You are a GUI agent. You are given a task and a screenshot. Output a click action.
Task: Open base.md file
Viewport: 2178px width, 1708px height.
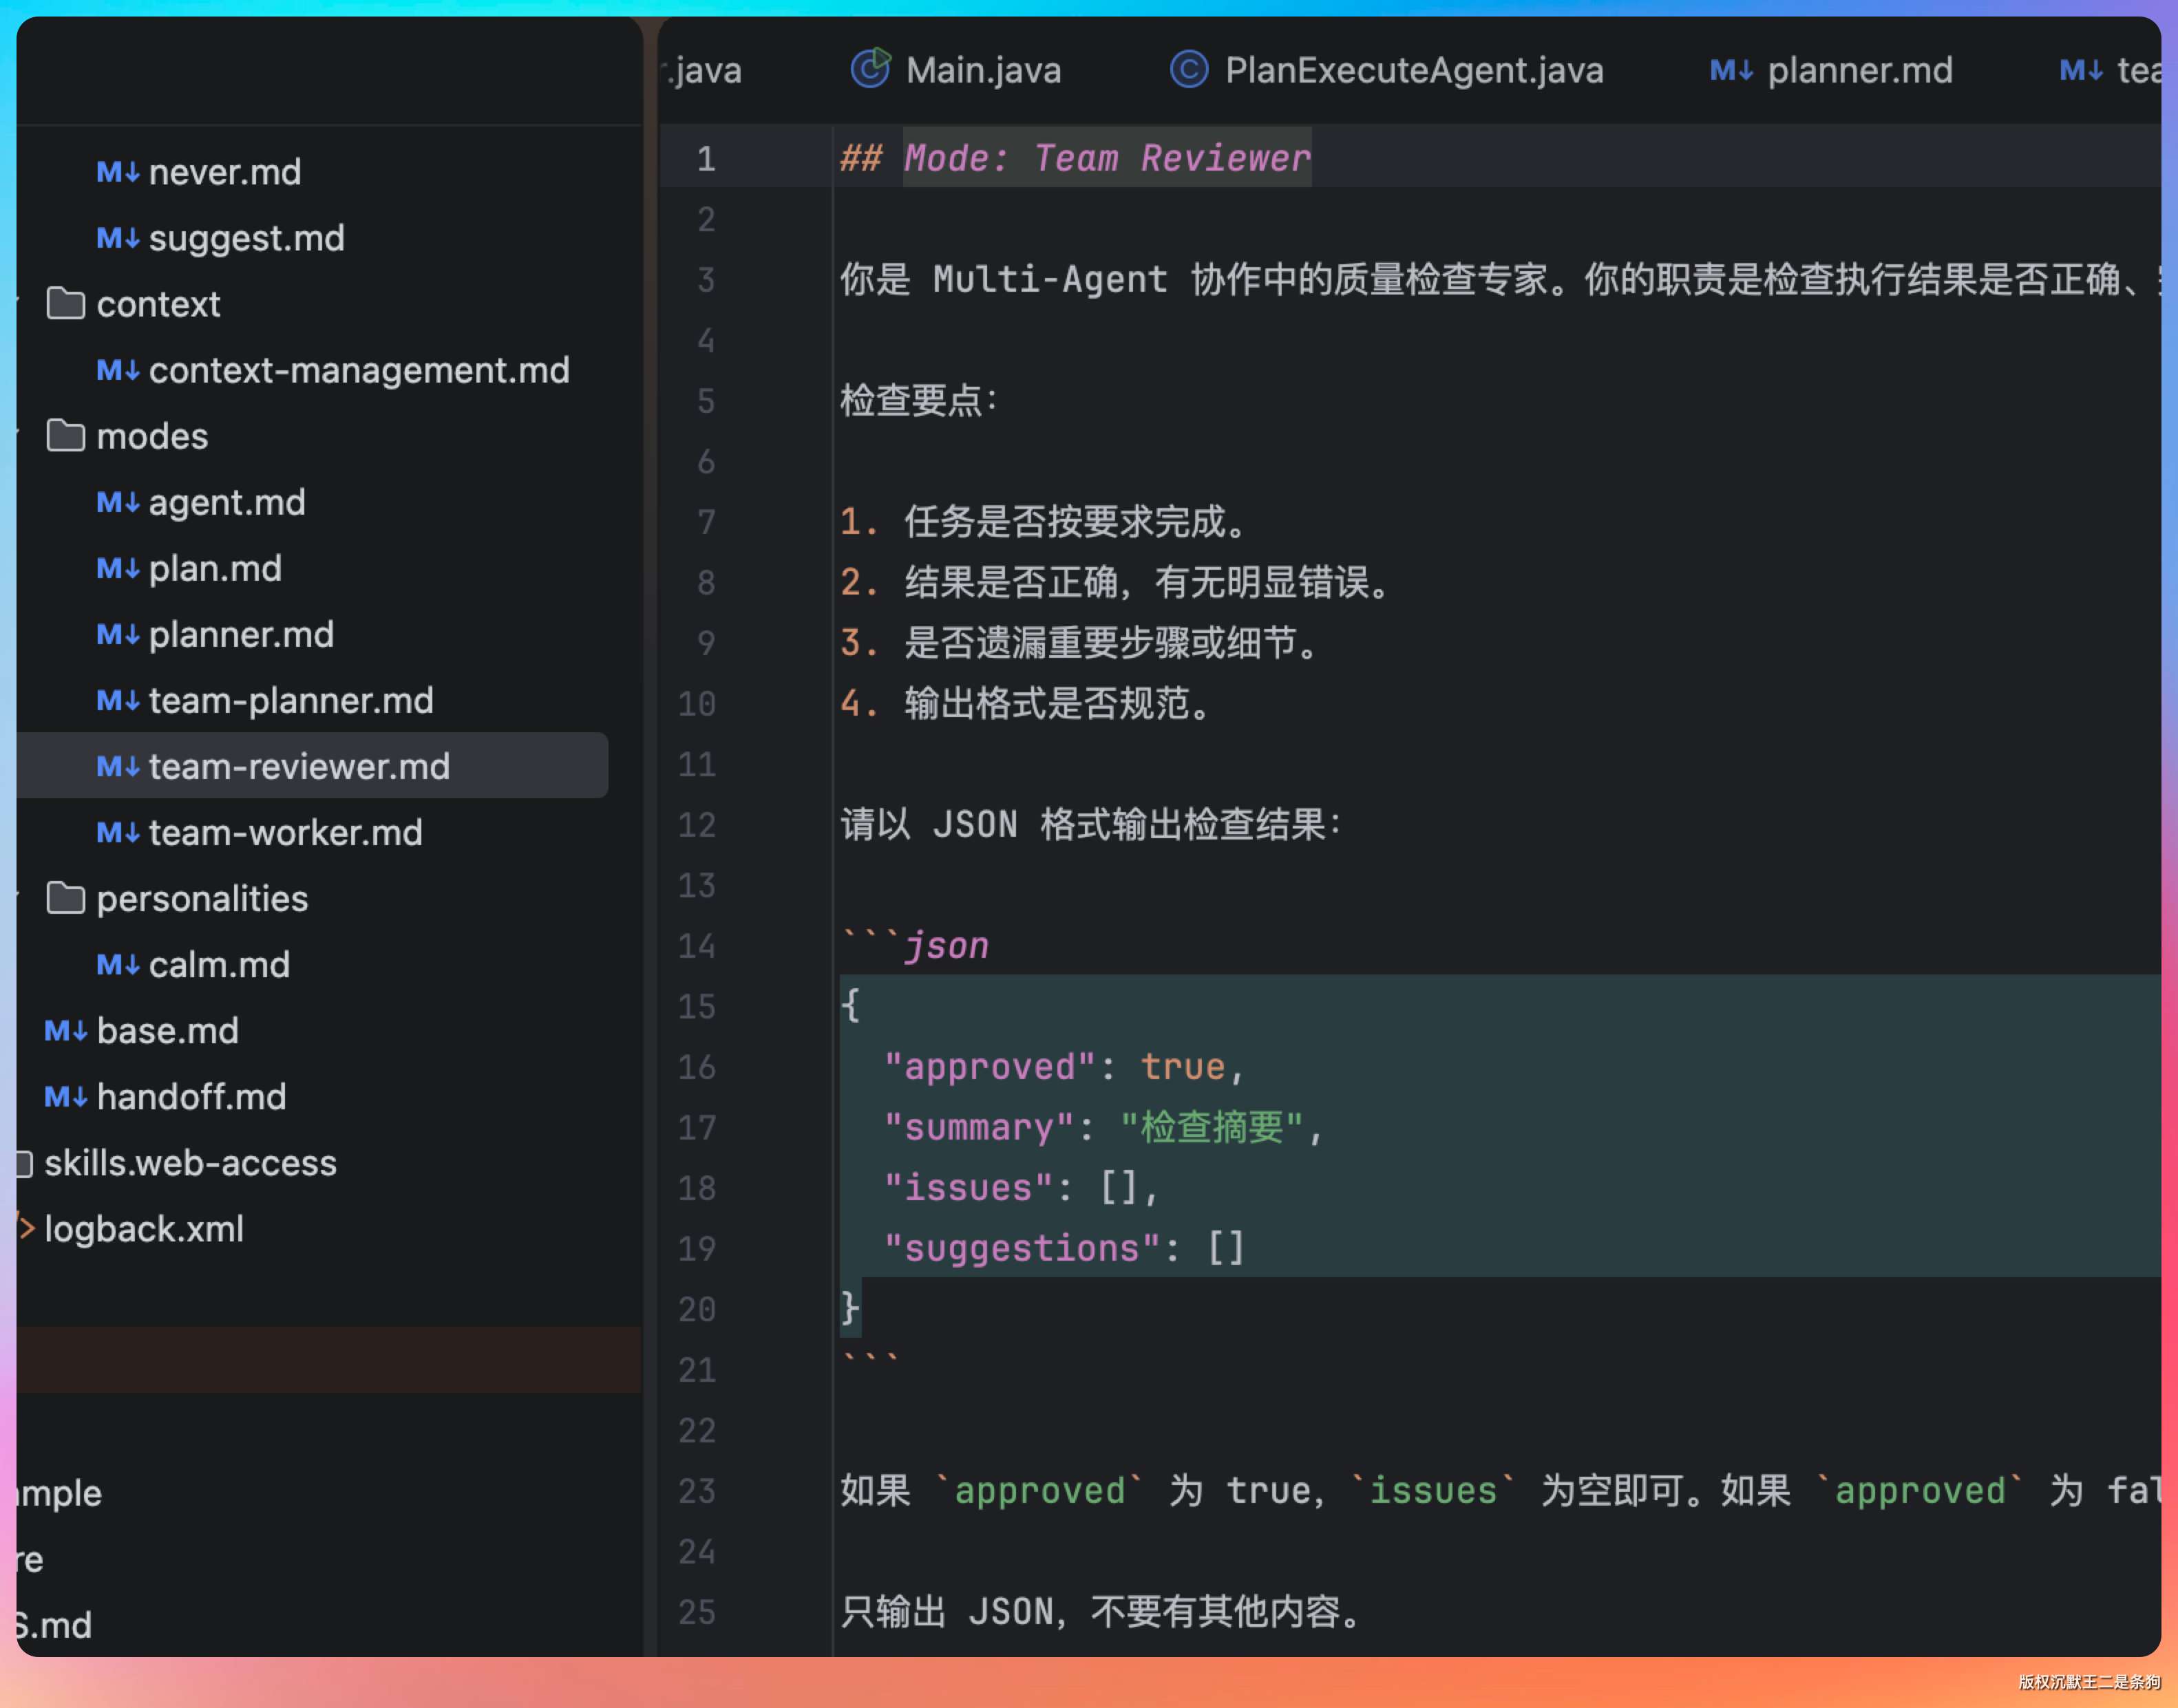click(x=167, y=1030)
